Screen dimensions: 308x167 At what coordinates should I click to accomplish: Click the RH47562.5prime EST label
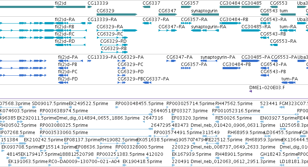click(x=234, y=104)
